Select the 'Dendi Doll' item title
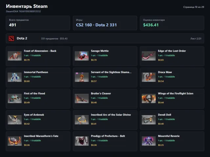The height and width of the screenshot is (157, 210). [x=164, y=115]
